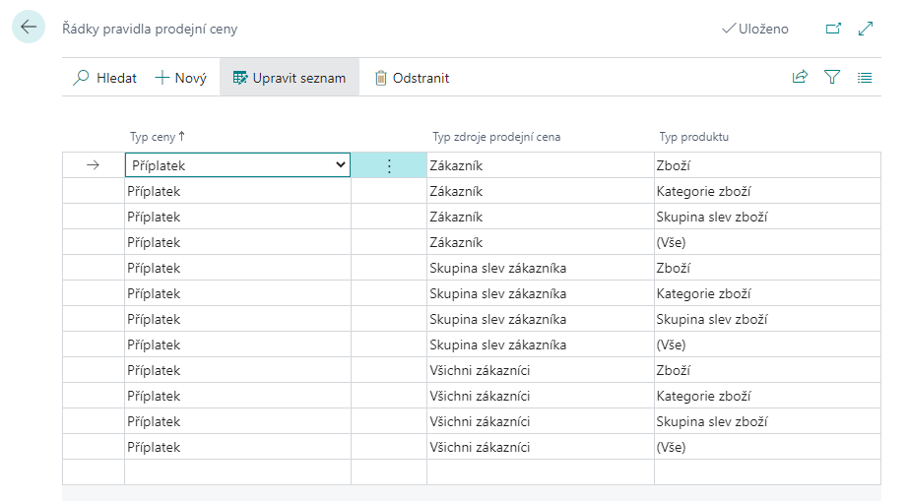
Task: Click the share icon
Action: [x=800, y=78]
